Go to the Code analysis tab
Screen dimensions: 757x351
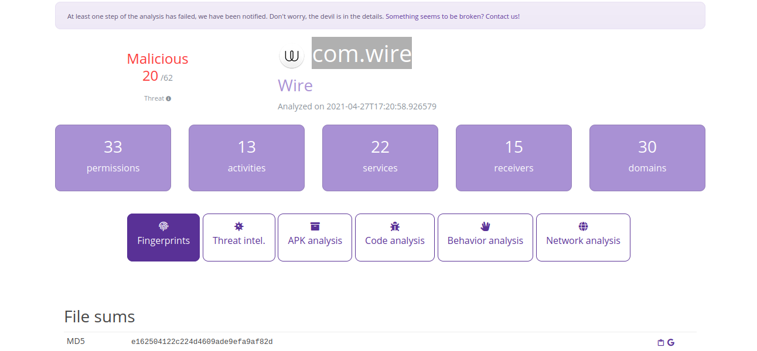tap(395, 238)
